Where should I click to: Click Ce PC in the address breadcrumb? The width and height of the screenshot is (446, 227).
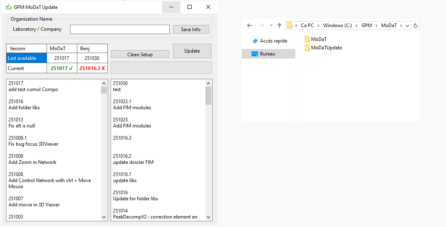coord(307,25)
